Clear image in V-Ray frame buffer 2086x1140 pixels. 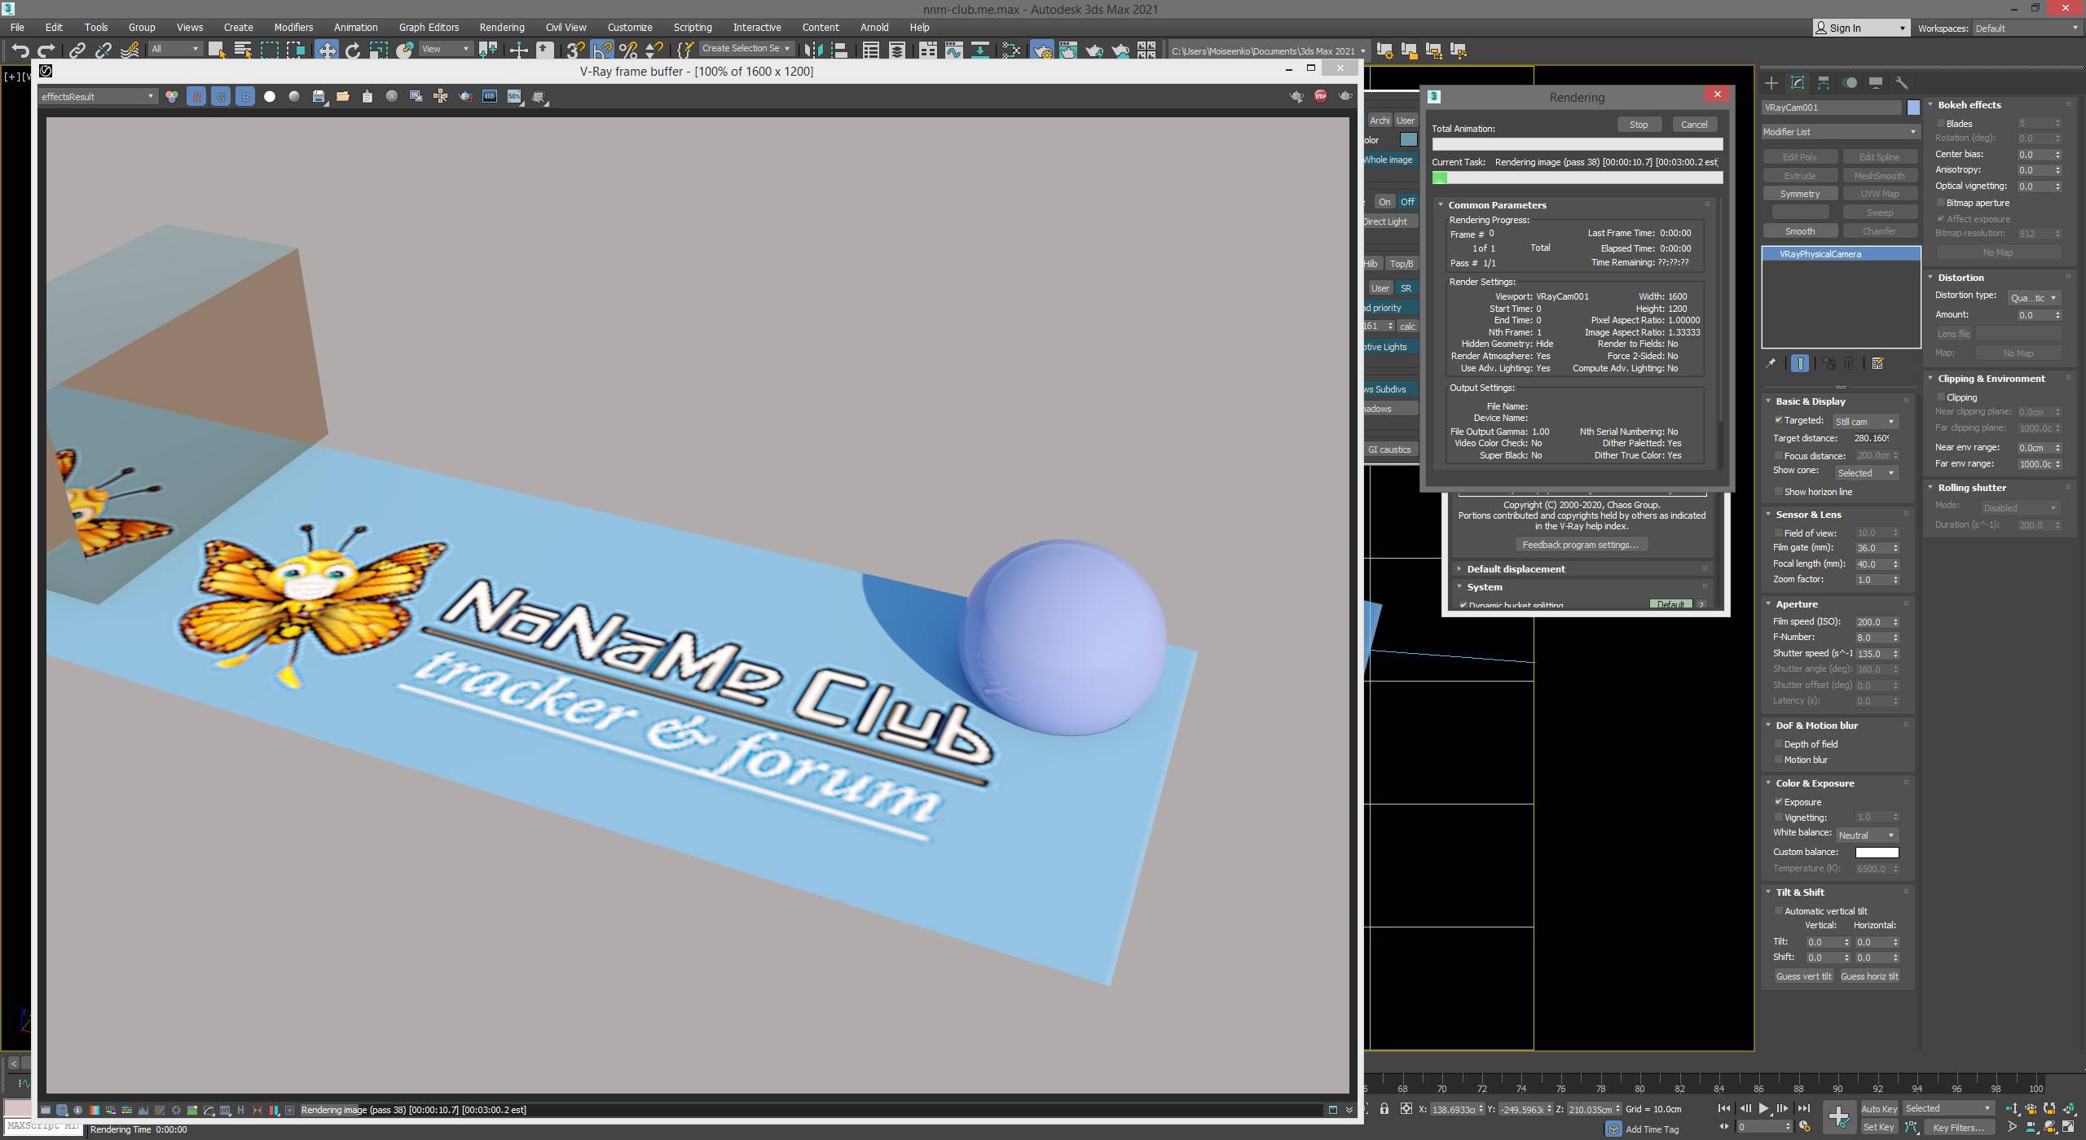(x=392, y=96)
